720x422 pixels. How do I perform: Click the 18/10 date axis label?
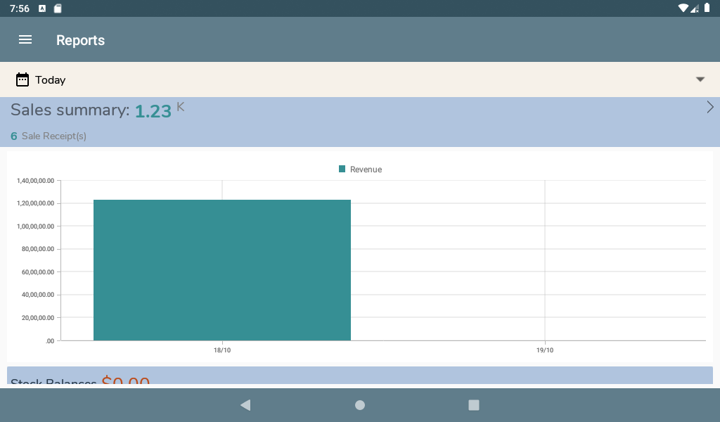[x=222, y=350]
